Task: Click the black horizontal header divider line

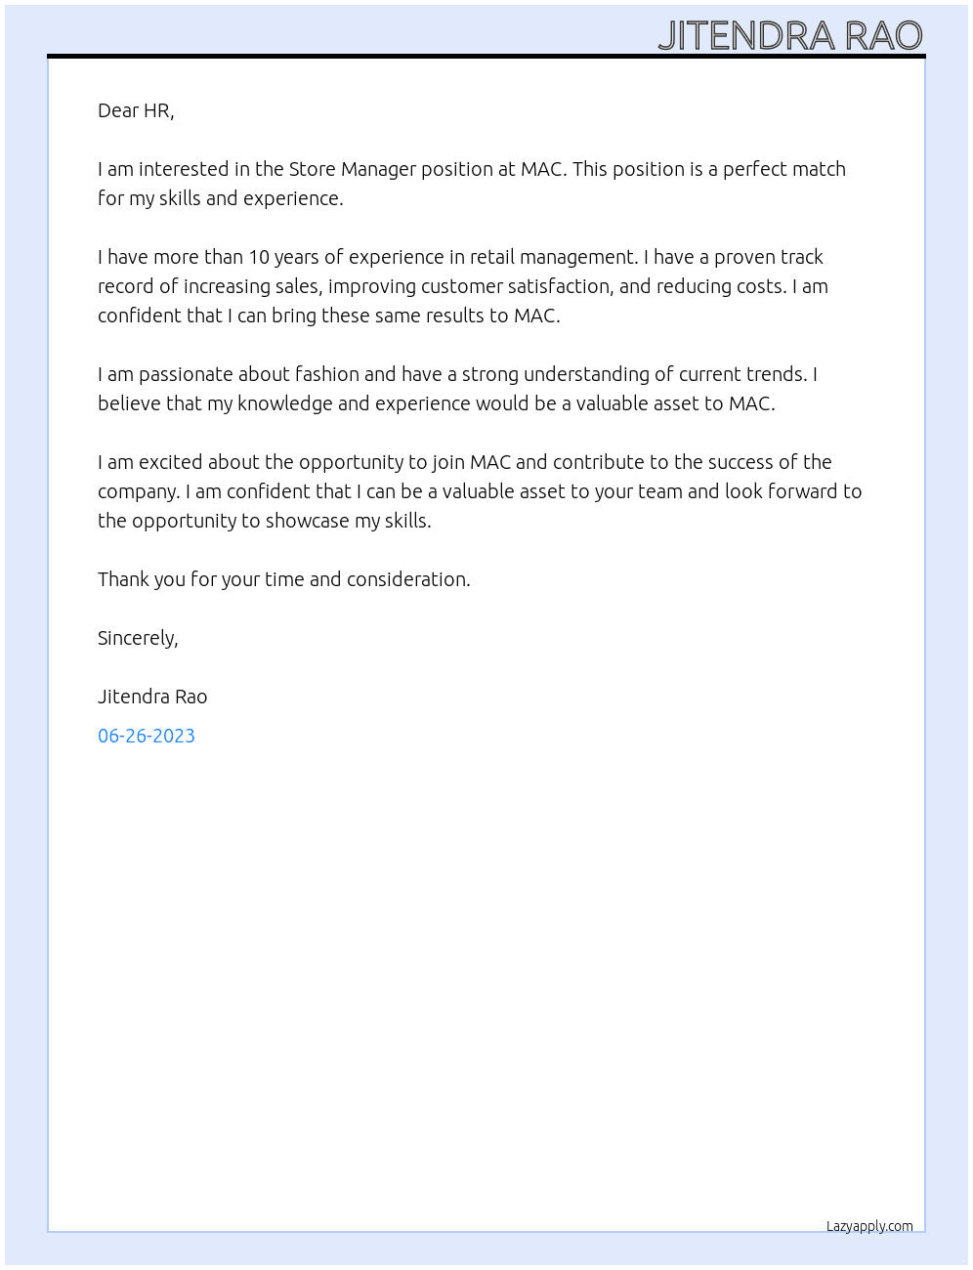Action: pyautogui.click(x=486, y=56)
